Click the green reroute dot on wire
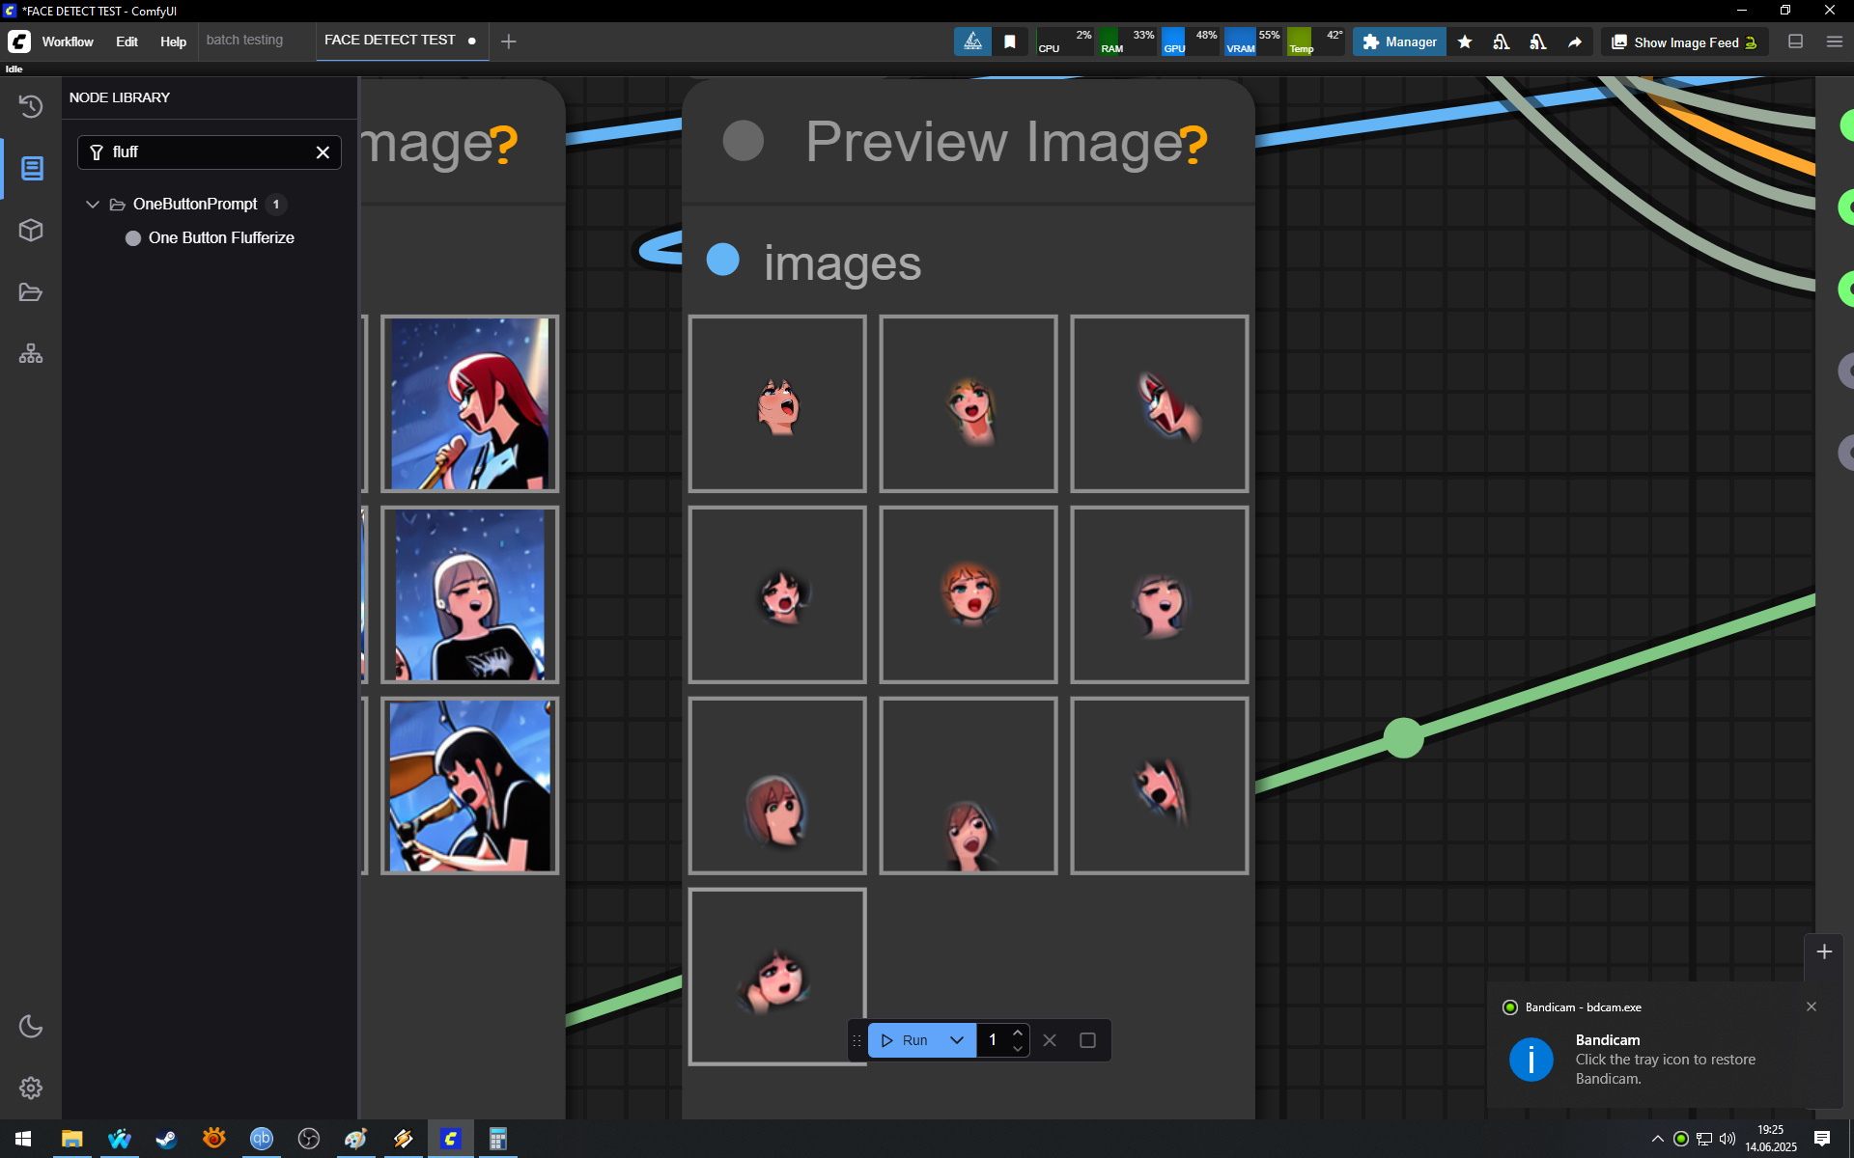Image resolution: width=1854 pixels, height=1158 pixels. (x=1403, y=738)
